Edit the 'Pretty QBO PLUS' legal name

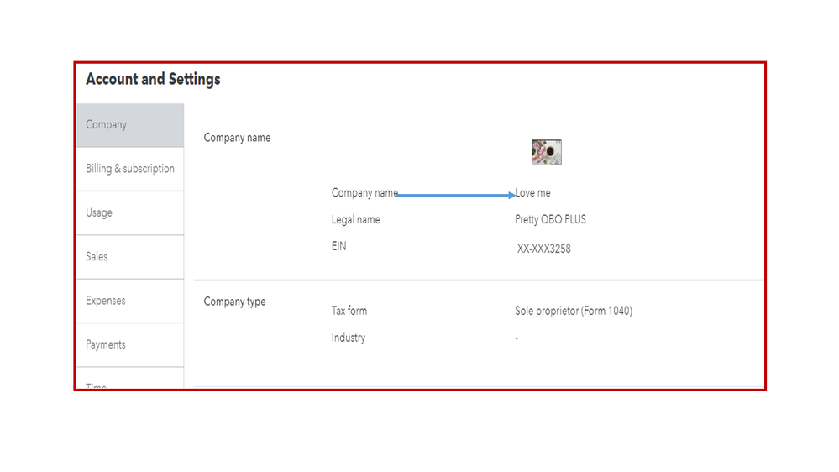tap(550, 220)
